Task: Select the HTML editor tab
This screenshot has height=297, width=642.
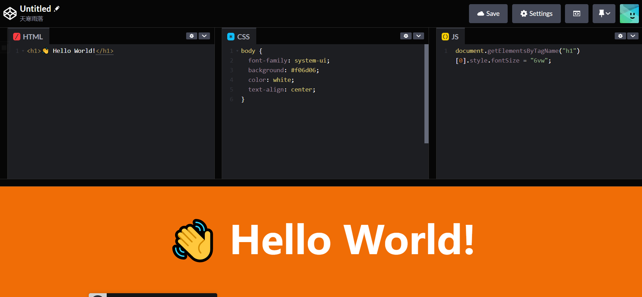Action: pos(28,37)
